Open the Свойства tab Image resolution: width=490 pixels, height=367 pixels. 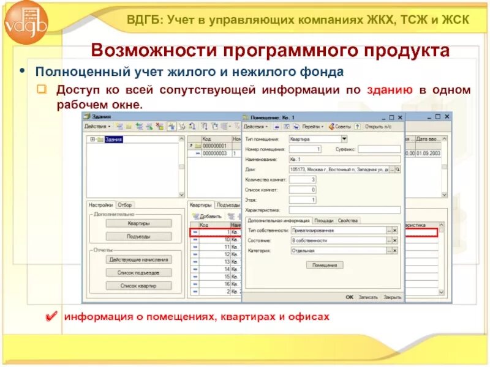coord(348,221)
